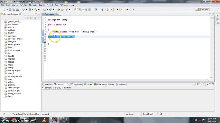Open the Back navigation history dropdown
220x123 pixels.
click(127, 10)
